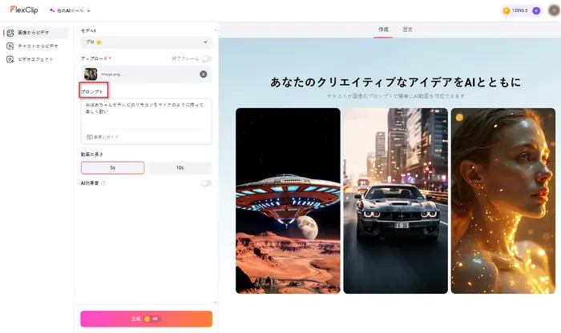
Task: Click the purple plus add-credits icon
Action: point(536,10)
